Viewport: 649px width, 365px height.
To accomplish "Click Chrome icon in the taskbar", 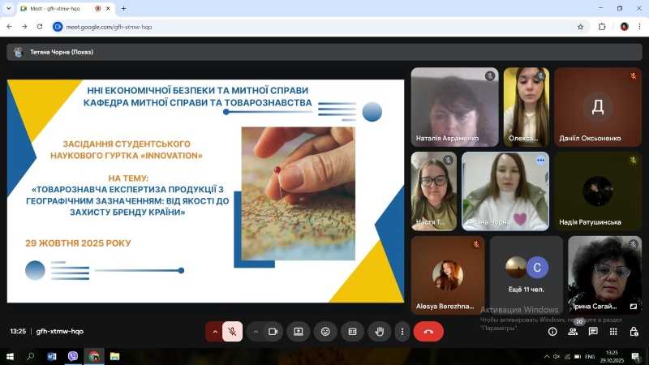I will 94,356.
